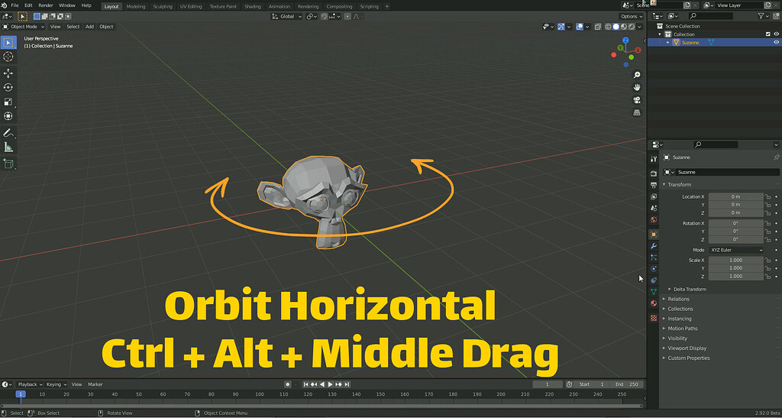The image size is (782, 418).
Task: Toggle Scale X lock
Action: (768, 261)
